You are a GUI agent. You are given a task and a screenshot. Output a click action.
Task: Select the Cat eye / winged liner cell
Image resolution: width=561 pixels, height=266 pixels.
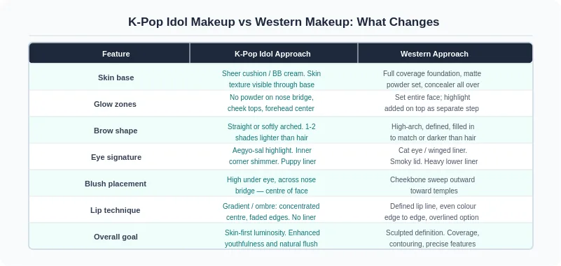[x=434, y=156]
